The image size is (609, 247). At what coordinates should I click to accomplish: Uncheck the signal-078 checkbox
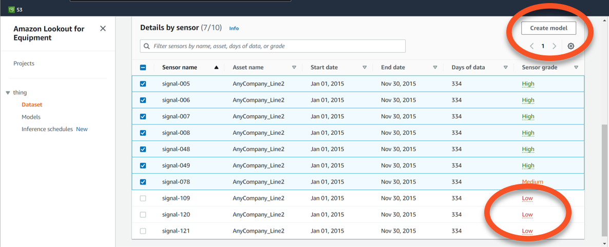pyautogui.click(x=143, y=182)
